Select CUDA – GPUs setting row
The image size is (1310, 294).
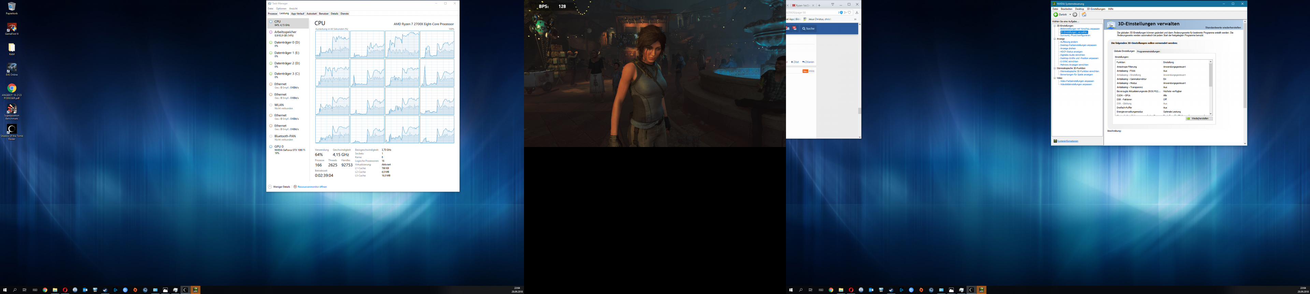coord(1162,95)
